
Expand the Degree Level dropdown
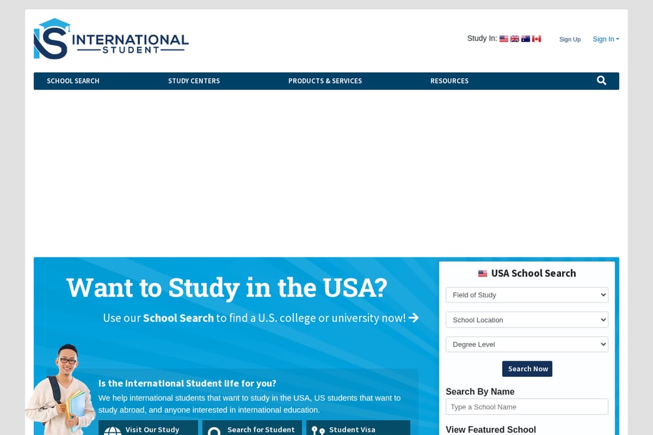point(527,344)
